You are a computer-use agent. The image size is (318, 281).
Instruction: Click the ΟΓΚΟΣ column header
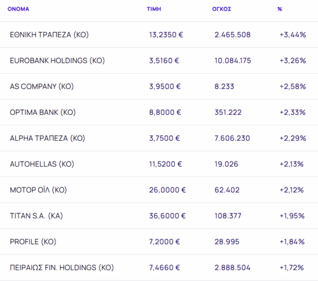(222, 10)
